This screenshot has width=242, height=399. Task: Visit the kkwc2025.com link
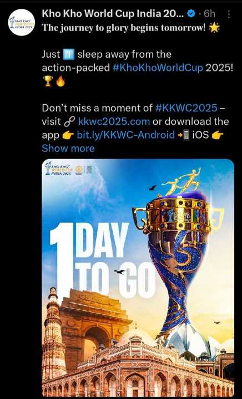pyautogui.click(x=114, y=121)
